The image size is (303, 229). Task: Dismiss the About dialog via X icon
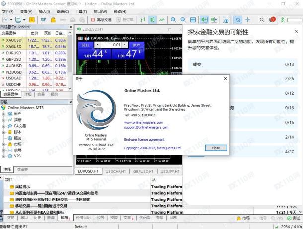click(x=225, y=79)
